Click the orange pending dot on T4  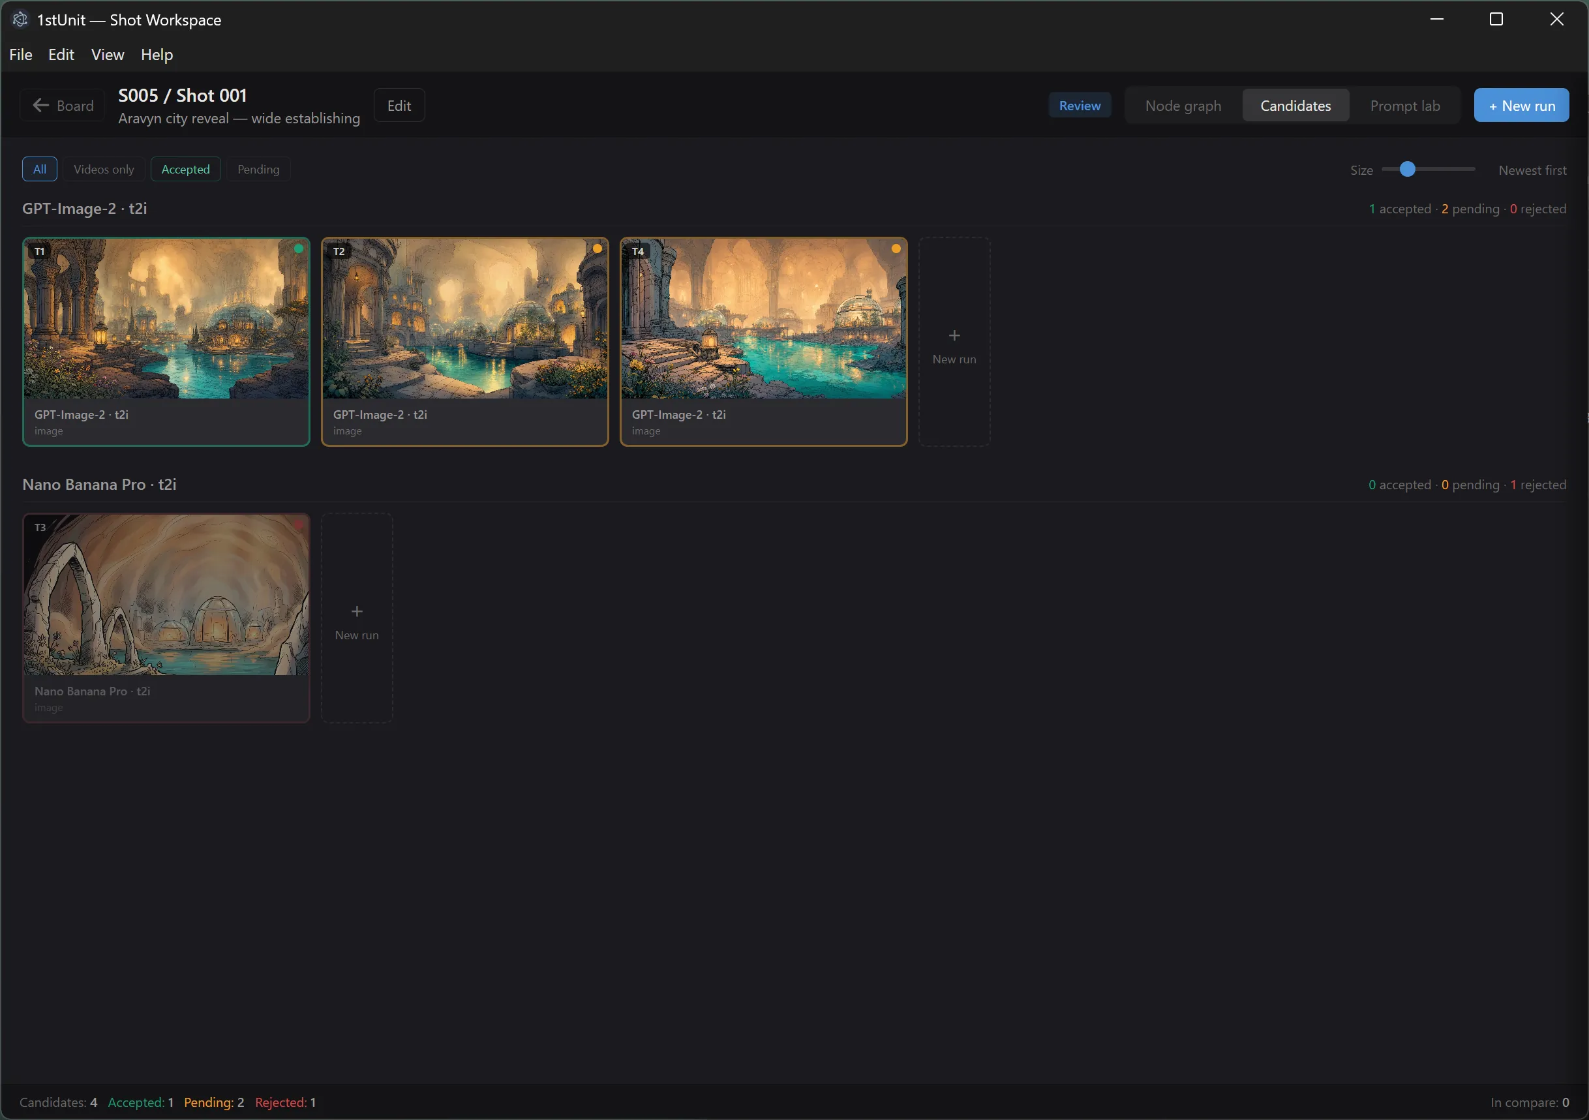point(896,249)
